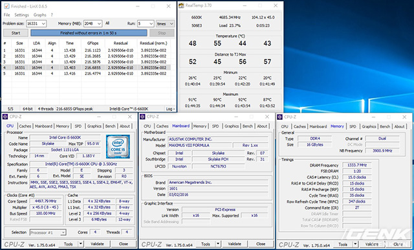Click the Intel Core i5 logo badge
414x250 pixels.
coord(118,146)
